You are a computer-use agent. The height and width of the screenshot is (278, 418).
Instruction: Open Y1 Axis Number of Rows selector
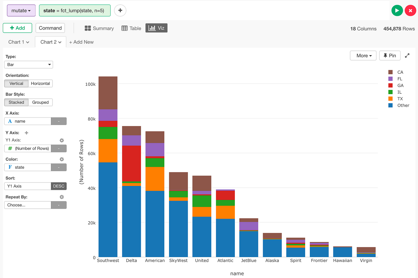28,149
